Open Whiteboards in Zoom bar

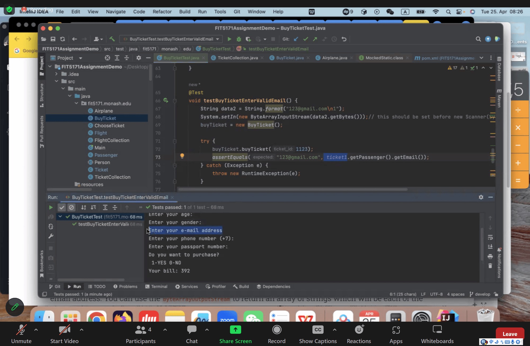click(437, 334)
